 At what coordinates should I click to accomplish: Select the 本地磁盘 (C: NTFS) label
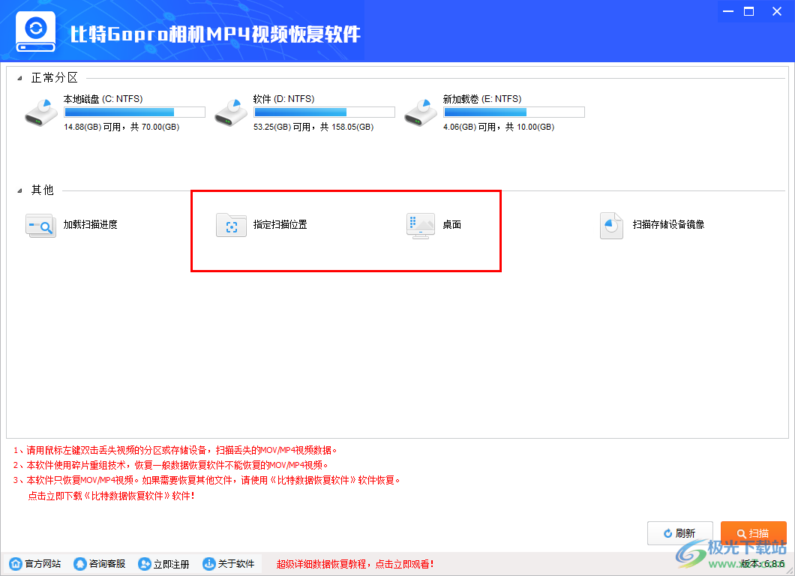pyautogui.click(x=103, y=99)
